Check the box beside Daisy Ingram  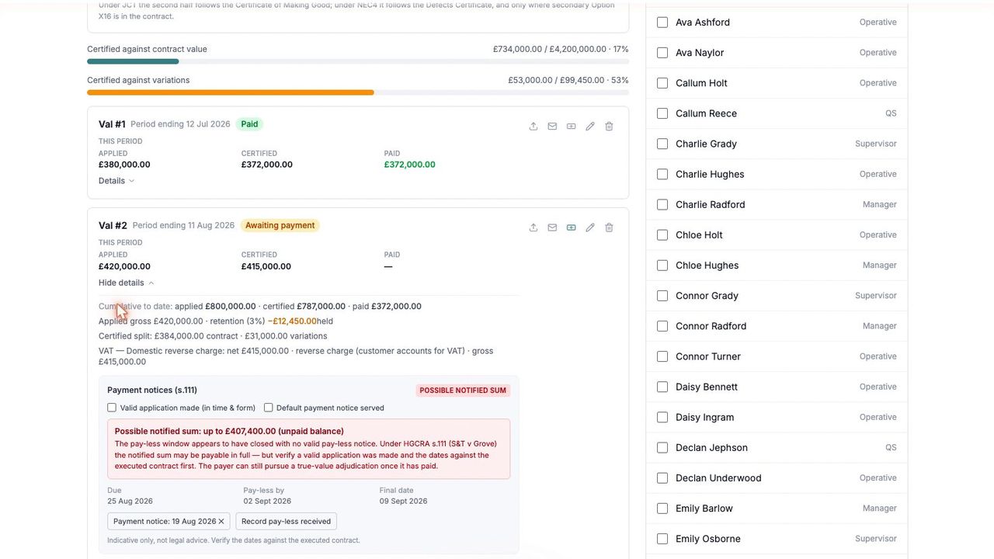tap(662, 418)
